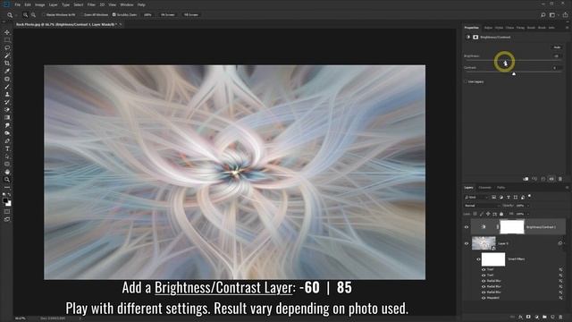Select the Rectangular Marquee tool
The height and width of the screenshot is (322, 572).
click(7, 40)
